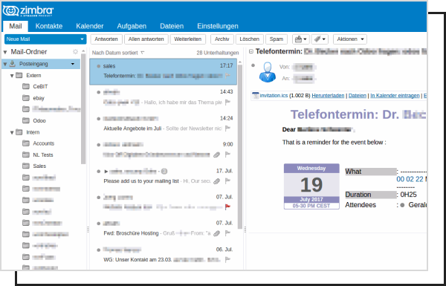Viewport: 446px width, 286px height.
Task: Open the tag icon dropdown in toolbar
Action: click(x=320, y=39)
